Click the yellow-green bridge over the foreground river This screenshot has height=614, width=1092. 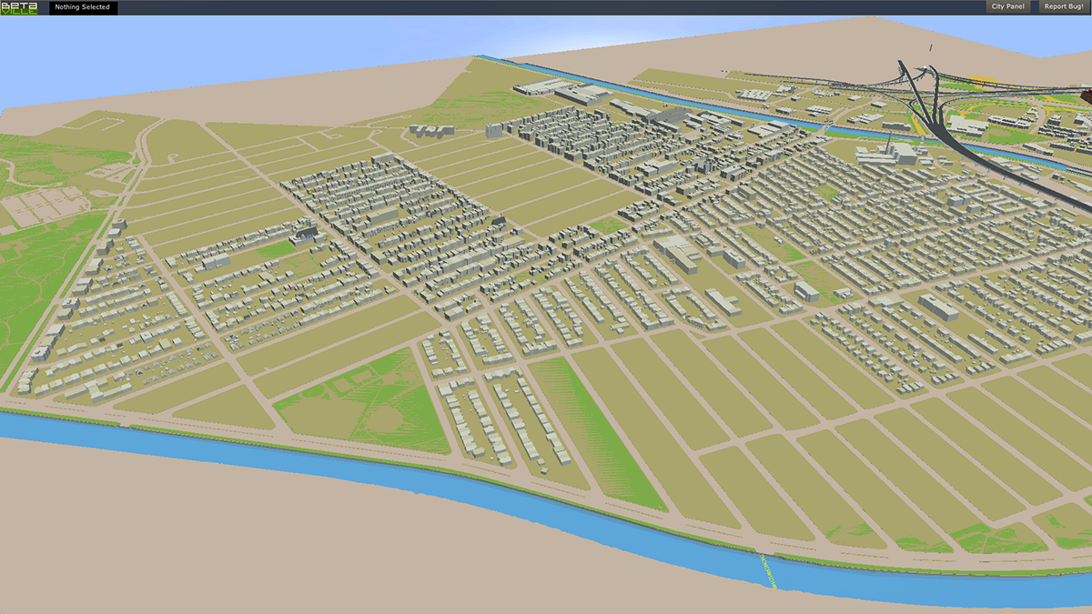(x=766, y=571)
